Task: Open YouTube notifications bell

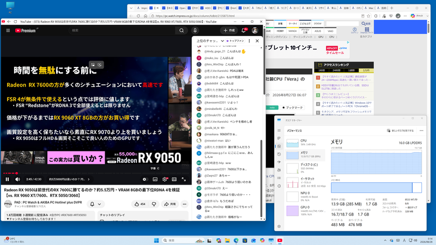Action: coord(244,30)
